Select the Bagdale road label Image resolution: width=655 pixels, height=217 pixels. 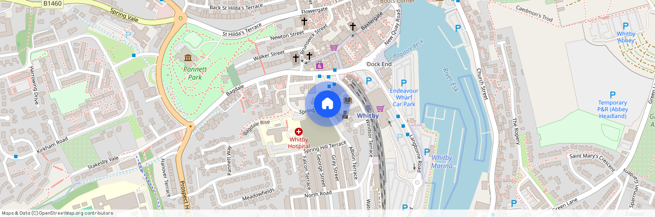click(235, 91)
